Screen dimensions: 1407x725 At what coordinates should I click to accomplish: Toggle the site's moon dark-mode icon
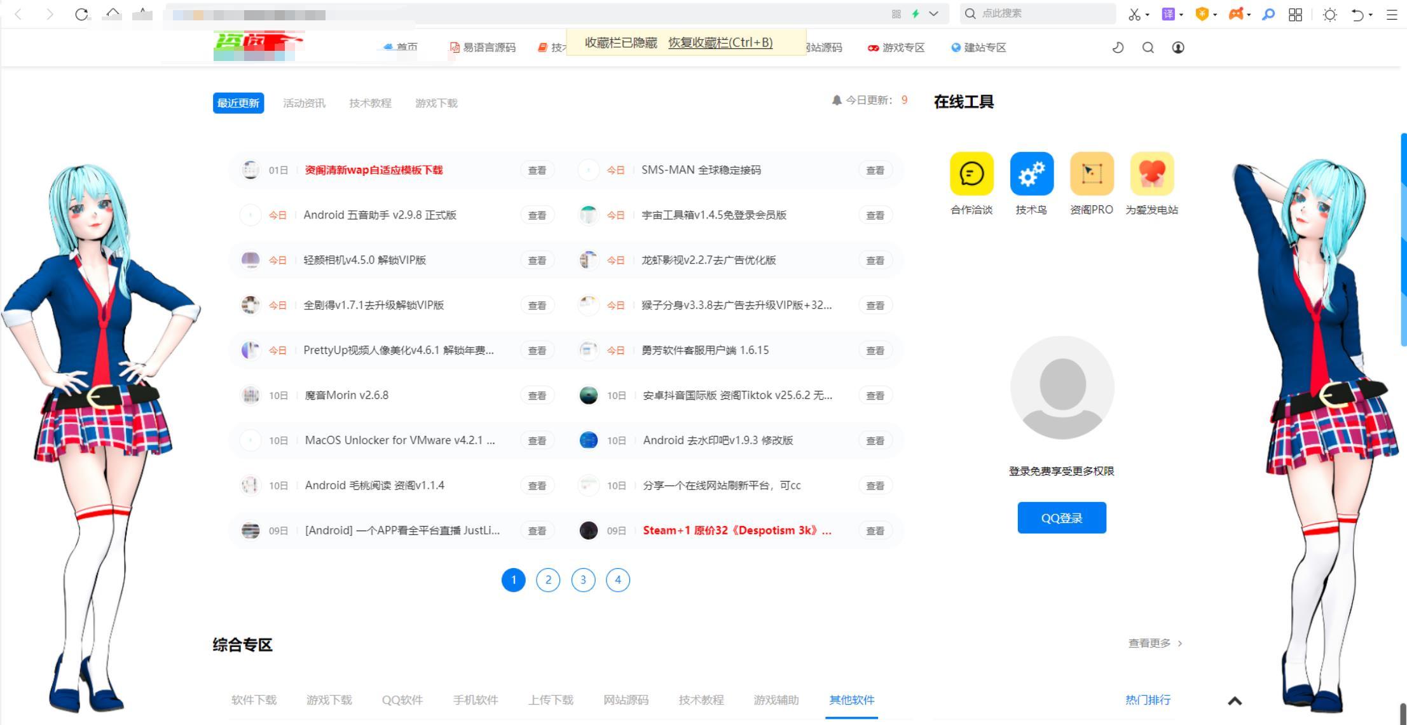pos(1118,48)
